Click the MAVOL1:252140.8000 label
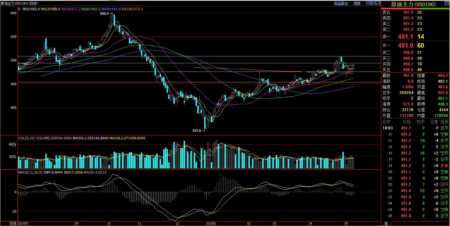450x226 pixels. click(91, 138)
